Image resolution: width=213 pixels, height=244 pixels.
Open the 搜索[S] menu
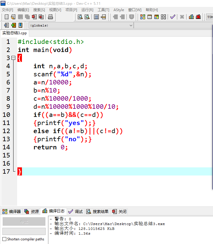pyautogui.click(x=39, y=10)
